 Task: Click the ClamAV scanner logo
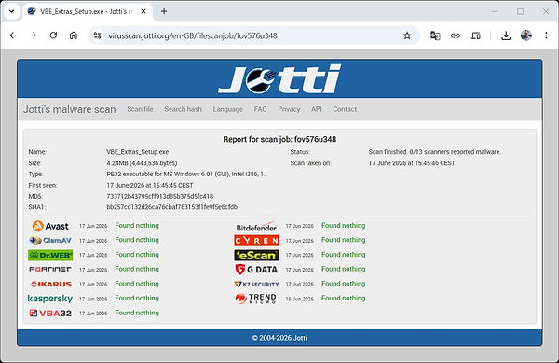click(x=50, y=240)
